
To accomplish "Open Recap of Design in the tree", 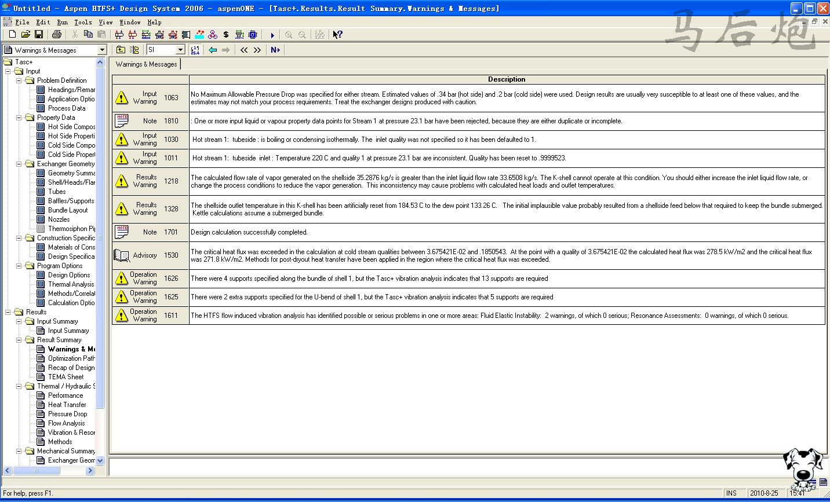I will tap(71, 368).
